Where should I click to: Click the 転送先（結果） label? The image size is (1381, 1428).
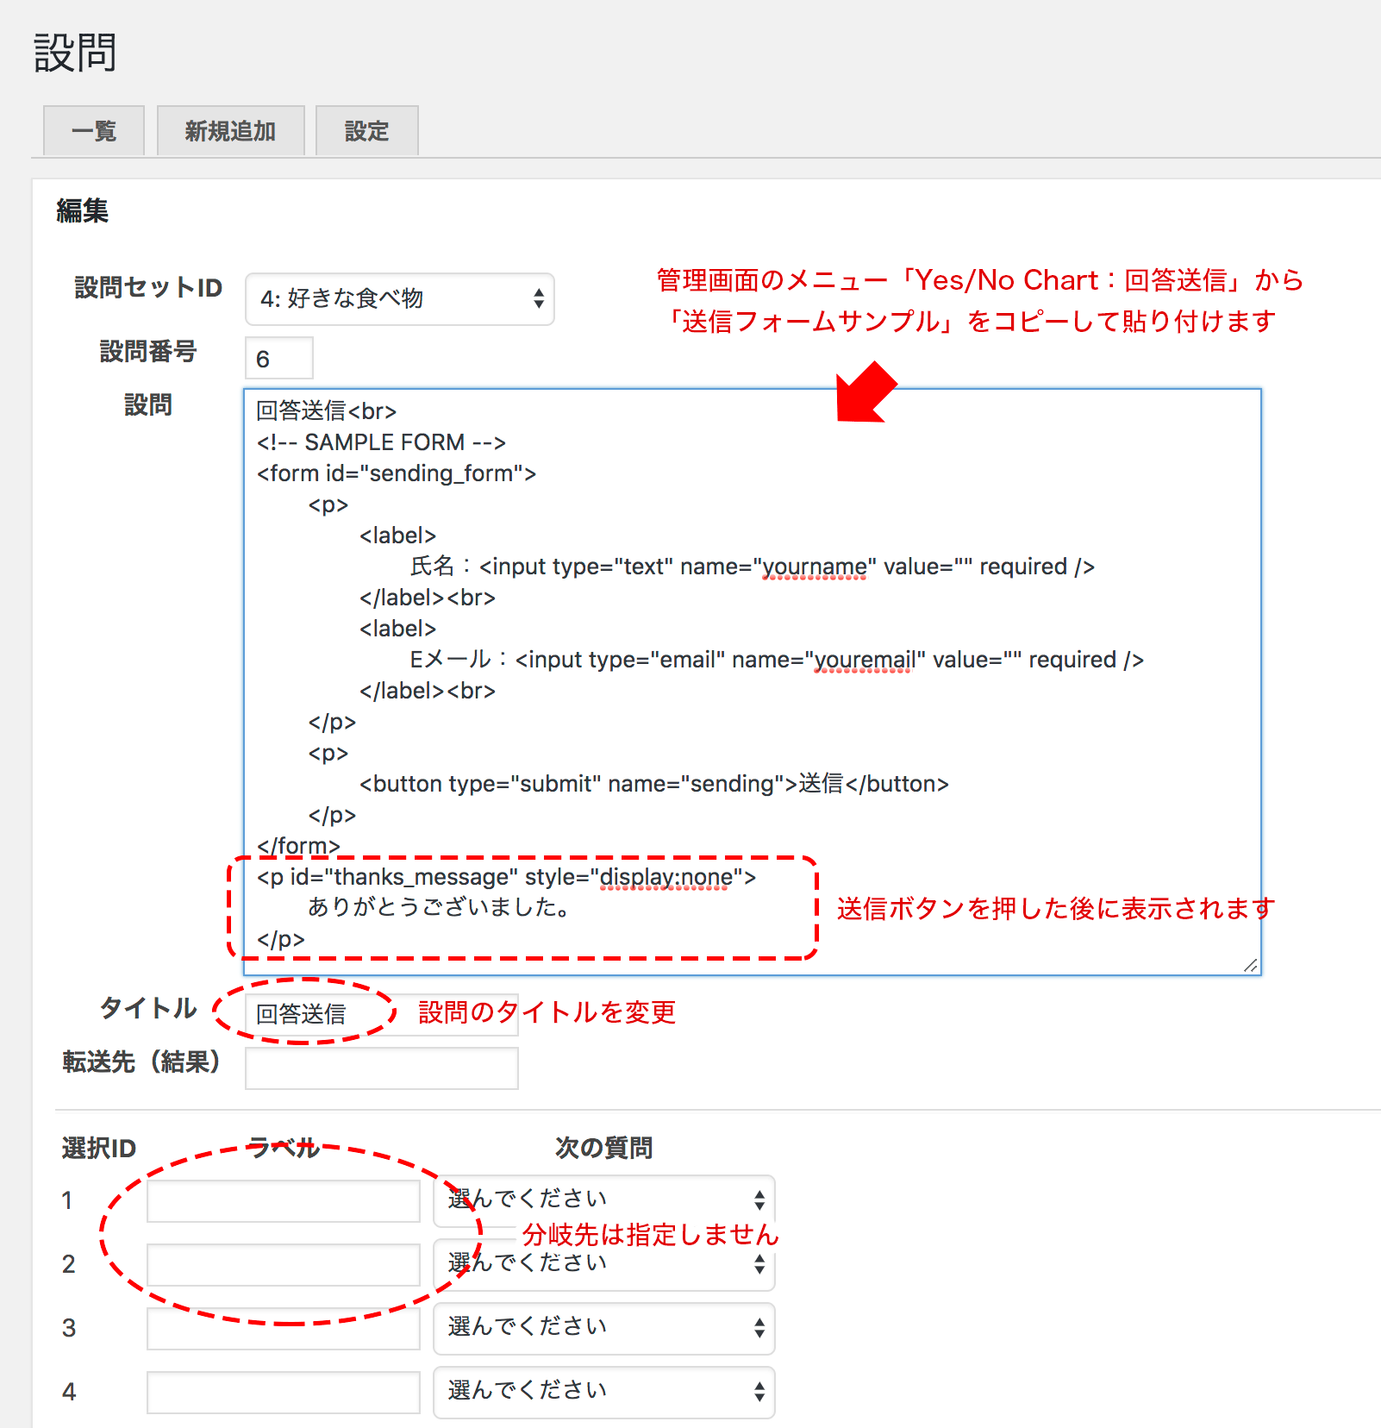(141, 1062)
